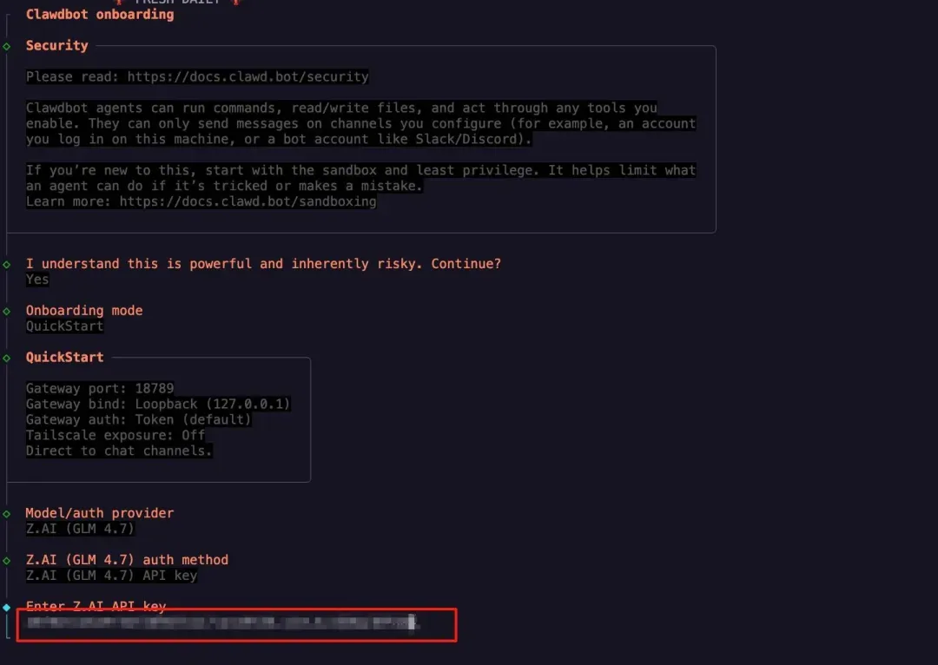
Task: Open the docs.clawd.bot/sandboxing link
Action: tap(248, 202)
